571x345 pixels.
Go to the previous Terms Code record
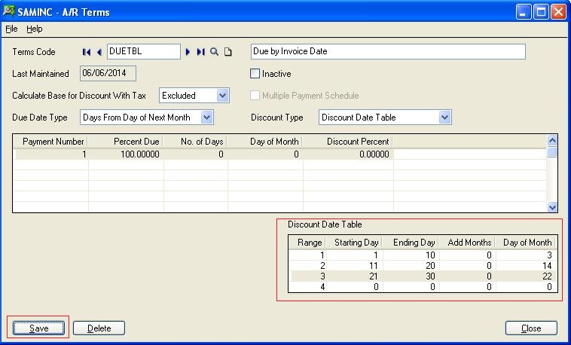pyautogui.click(x=99, y=52)
